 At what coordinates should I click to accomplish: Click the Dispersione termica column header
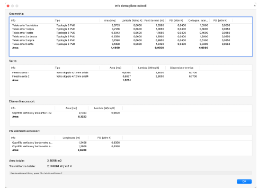point(183,68)
